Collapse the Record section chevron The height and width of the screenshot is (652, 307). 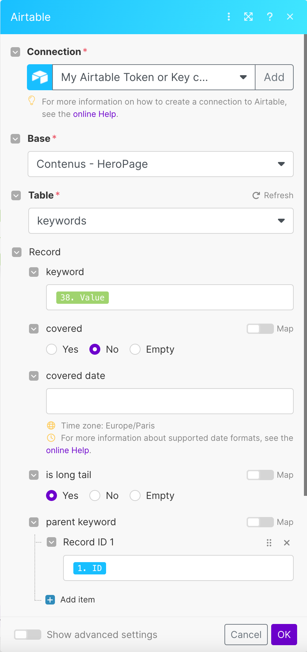coord(17,252)
